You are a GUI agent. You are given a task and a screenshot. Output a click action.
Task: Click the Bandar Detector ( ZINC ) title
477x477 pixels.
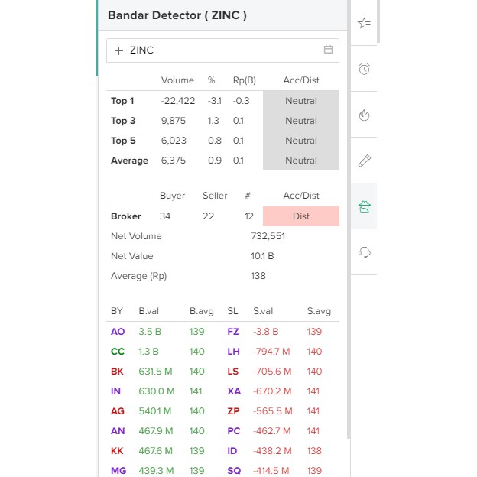[177, 15]
